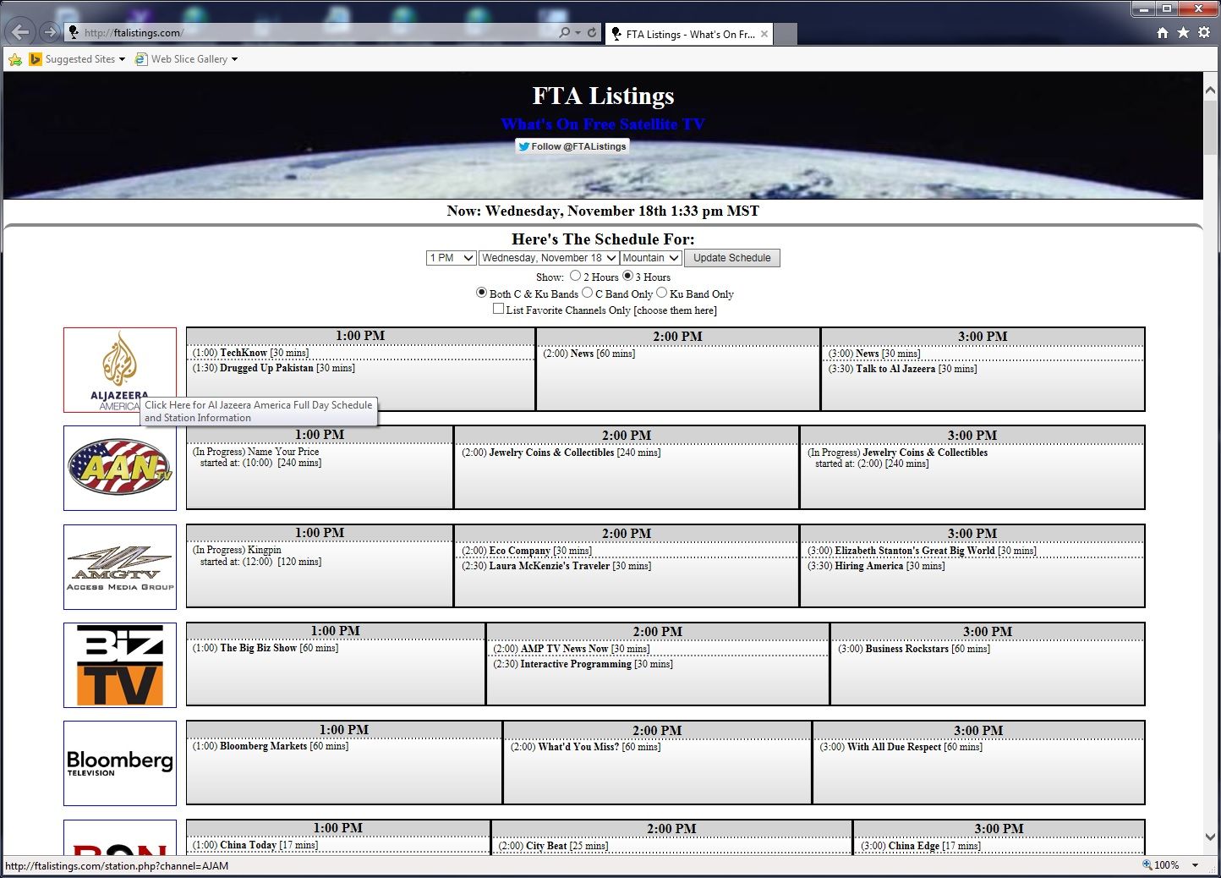Click With All Due Respect listing

point(894,747)
